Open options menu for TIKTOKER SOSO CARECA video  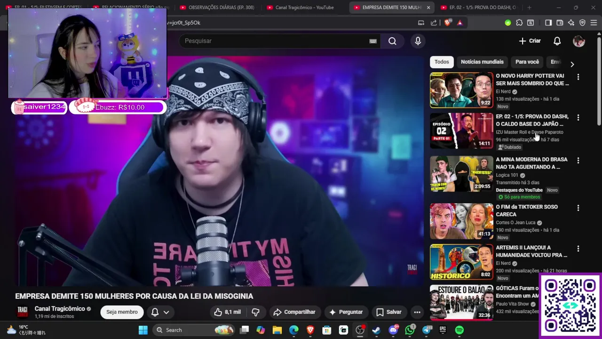click(x=578, y=208)
